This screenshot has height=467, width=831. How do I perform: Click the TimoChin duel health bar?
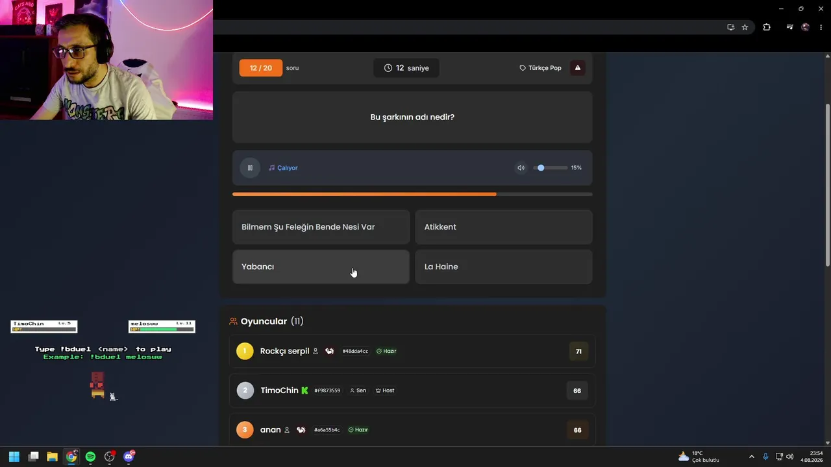(x=44, y=326)
